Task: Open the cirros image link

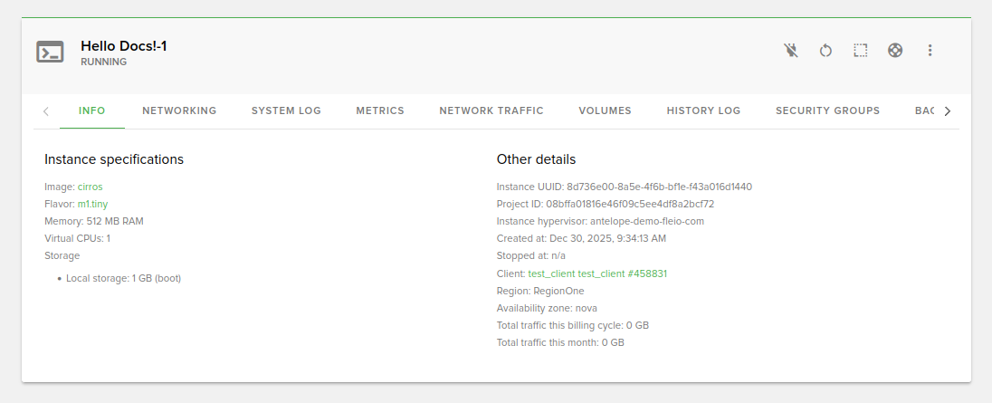Action: 91,187
